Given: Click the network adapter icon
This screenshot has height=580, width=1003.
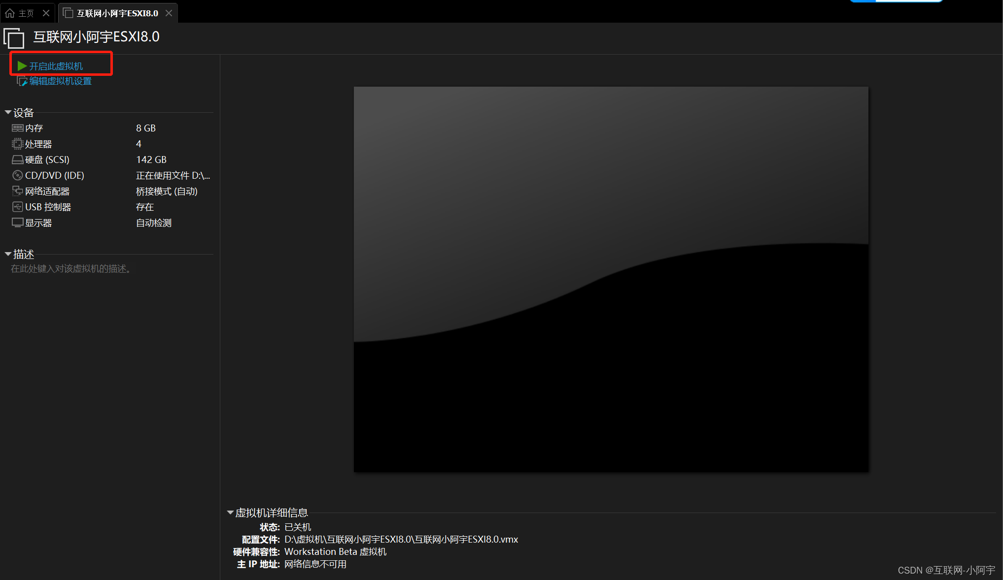Looking at the screenshot, I should (x=17, y=191).
